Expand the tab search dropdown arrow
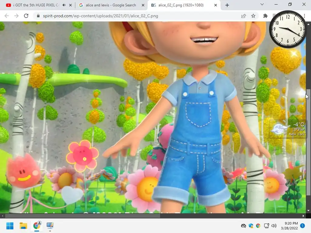 click(x=262, y=4)
